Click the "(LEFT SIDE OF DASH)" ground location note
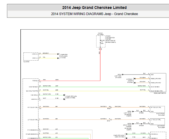 [118, 77]
